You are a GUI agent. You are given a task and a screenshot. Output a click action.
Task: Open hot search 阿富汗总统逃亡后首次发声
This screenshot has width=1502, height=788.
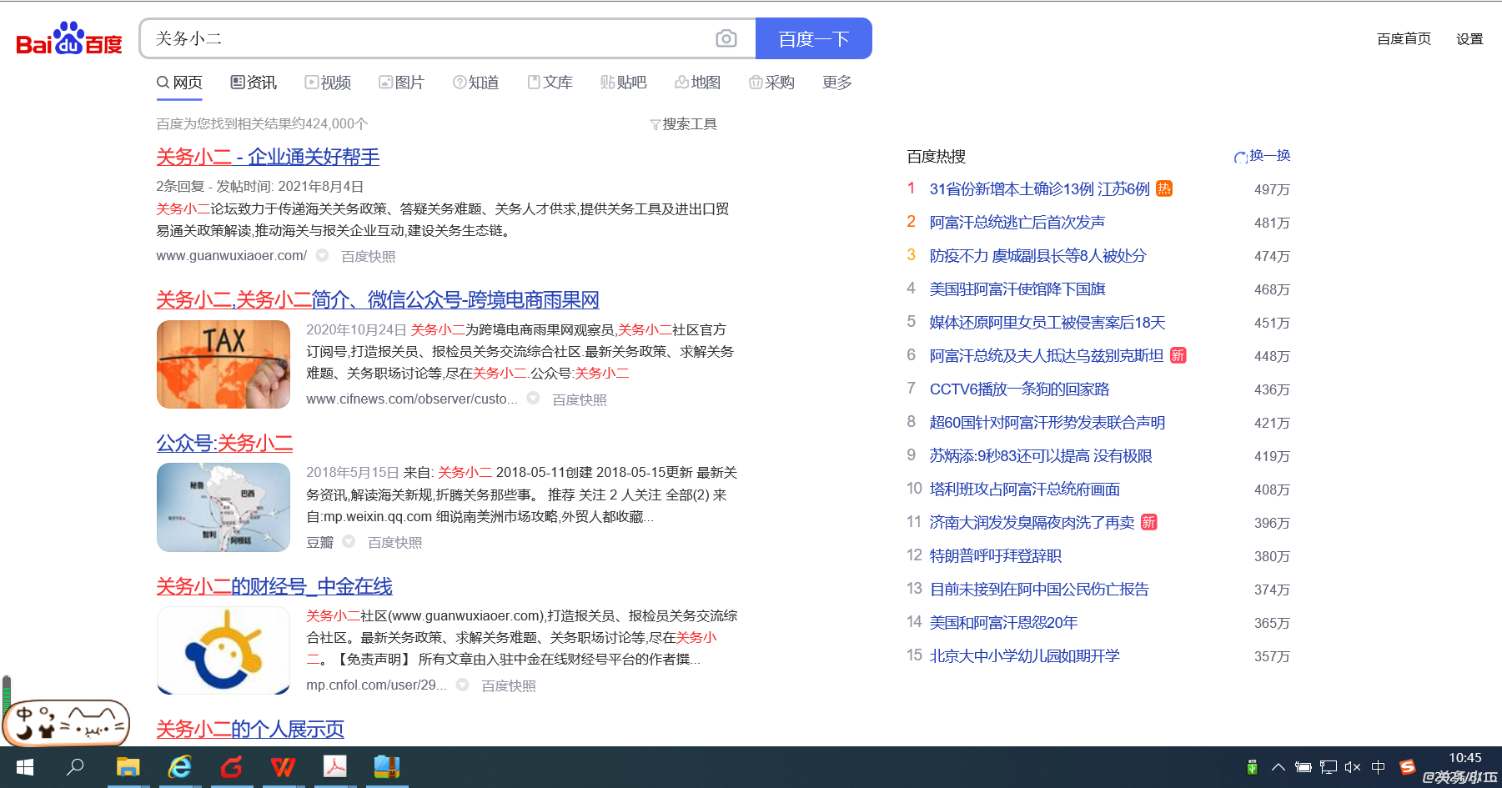(x=1017, y=223)
